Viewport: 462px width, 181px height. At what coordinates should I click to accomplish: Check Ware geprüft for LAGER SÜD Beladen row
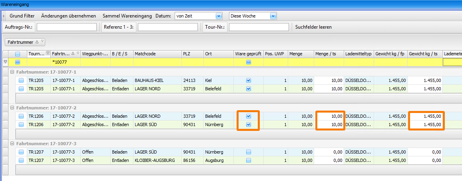(x=249, y=152)
